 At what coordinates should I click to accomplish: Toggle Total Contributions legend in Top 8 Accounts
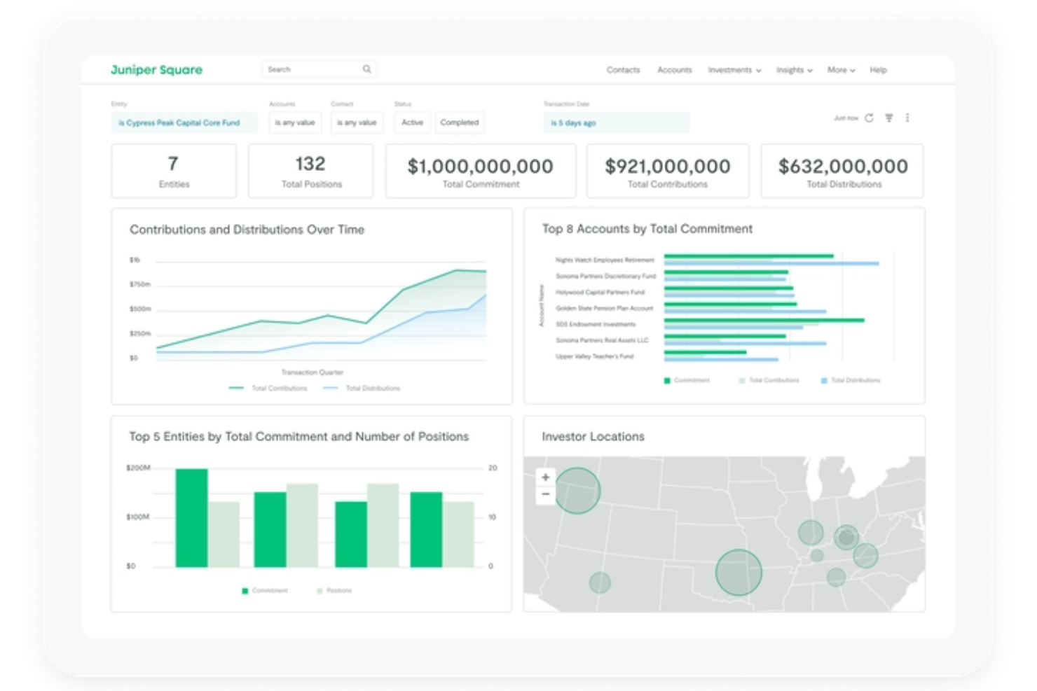click(x=769, y=380)
